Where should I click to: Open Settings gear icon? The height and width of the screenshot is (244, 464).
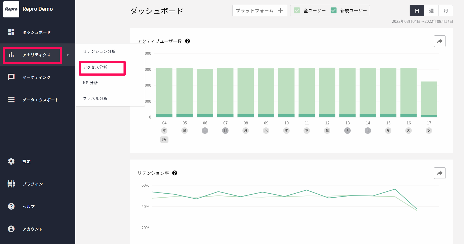[x=11, y=161]
